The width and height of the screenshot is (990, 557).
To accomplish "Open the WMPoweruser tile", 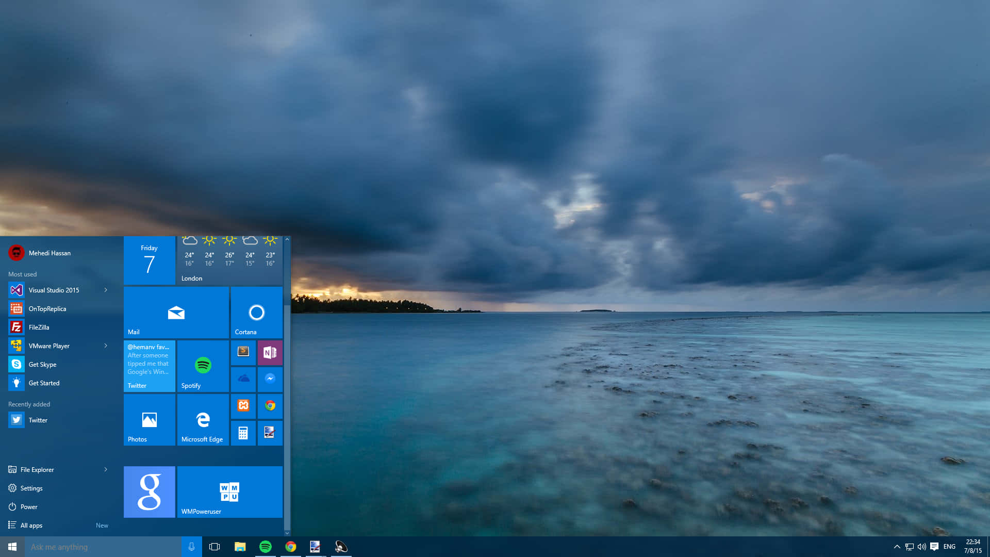I will click(x=229, y=492).
